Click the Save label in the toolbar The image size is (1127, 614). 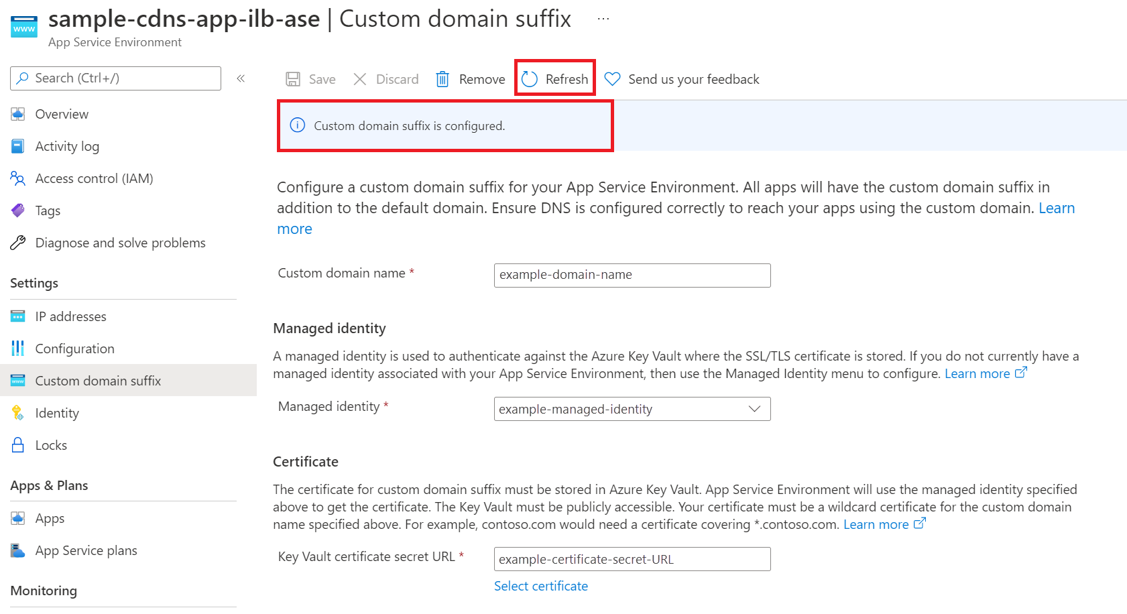click(x=322, y=79)
